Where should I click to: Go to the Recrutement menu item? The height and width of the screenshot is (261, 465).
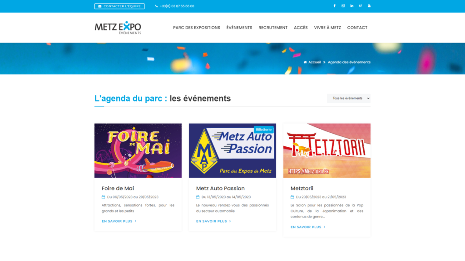pyautogui.click(x=273, y=28)
